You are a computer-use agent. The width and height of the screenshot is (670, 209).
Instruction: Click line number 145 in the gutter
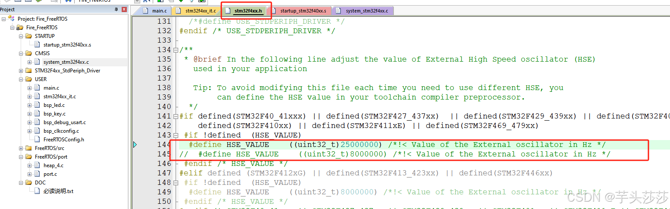(x=164, y=154)
